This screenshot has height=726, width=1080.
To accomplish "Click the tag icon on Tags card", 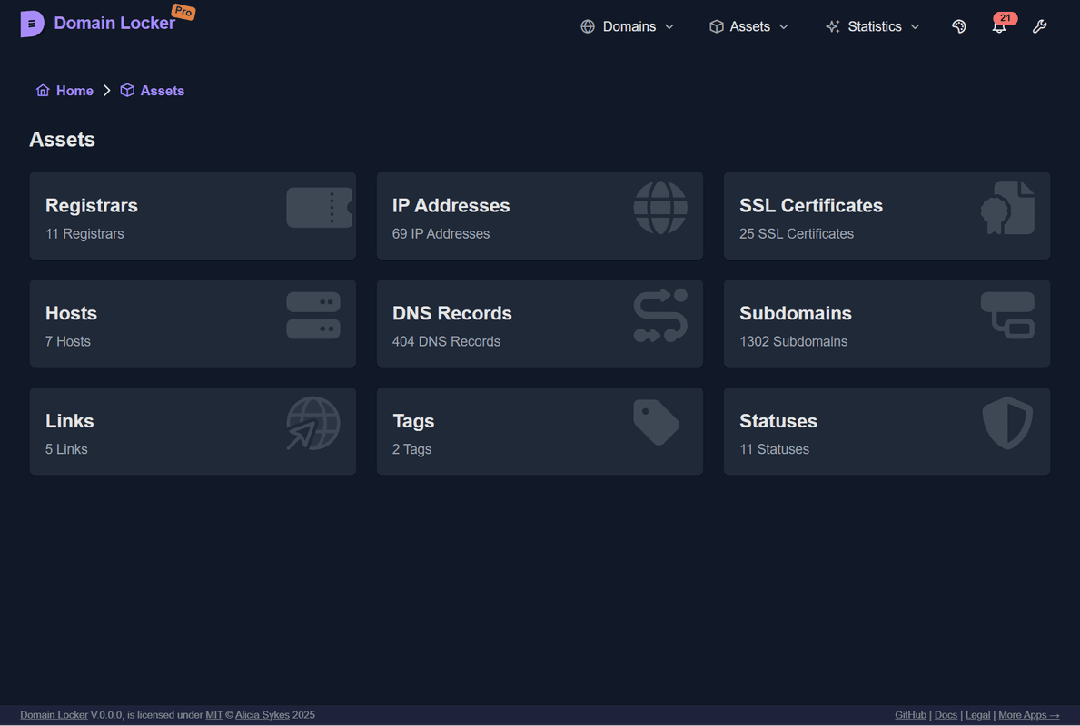I will click(656, 423).
